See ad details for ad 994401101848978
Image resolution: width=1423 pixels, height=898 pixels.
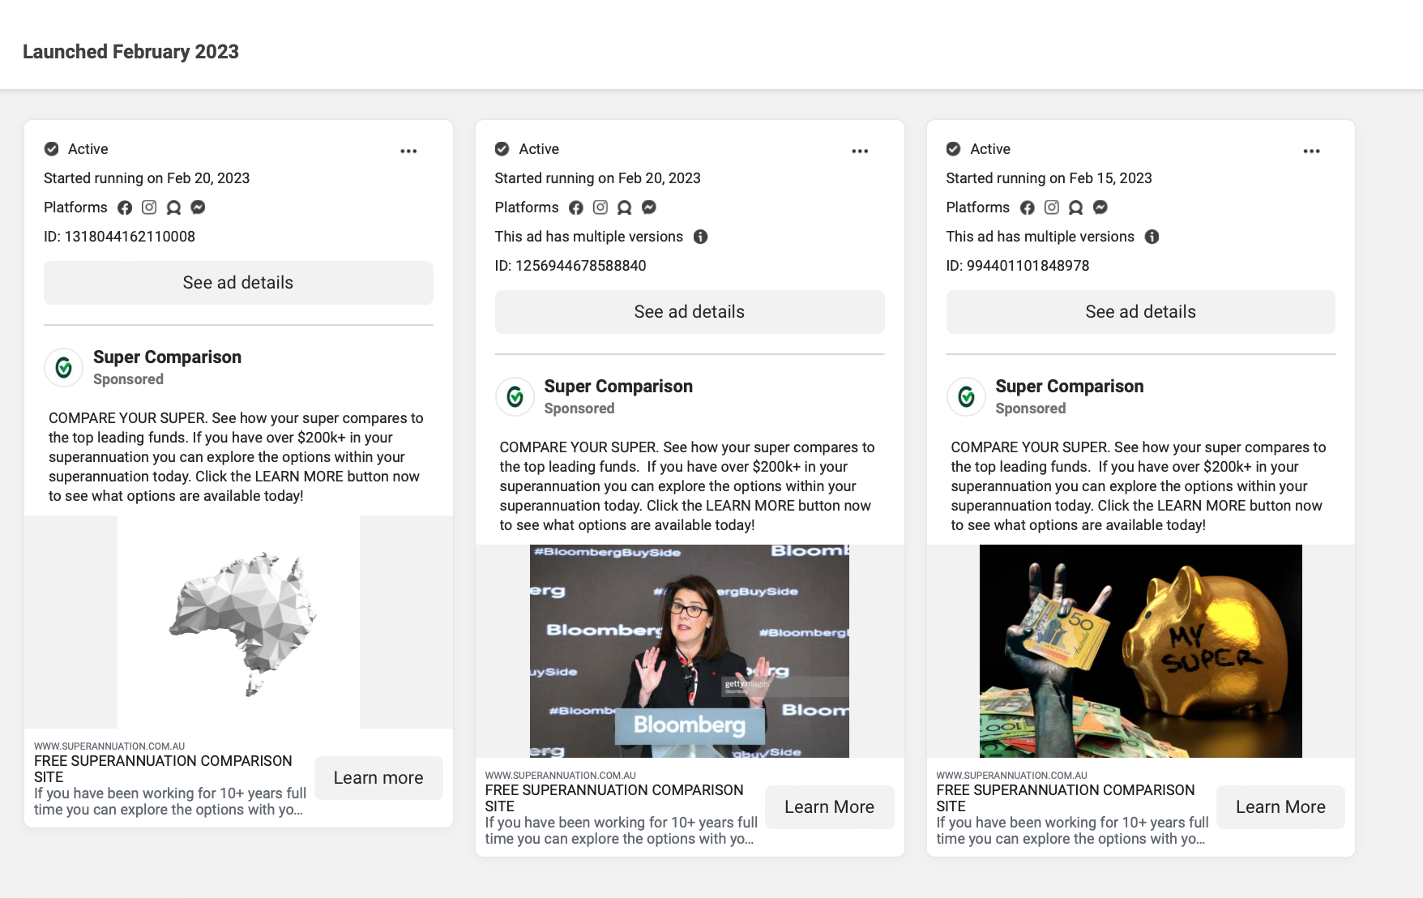click(x=1140, y=312)
